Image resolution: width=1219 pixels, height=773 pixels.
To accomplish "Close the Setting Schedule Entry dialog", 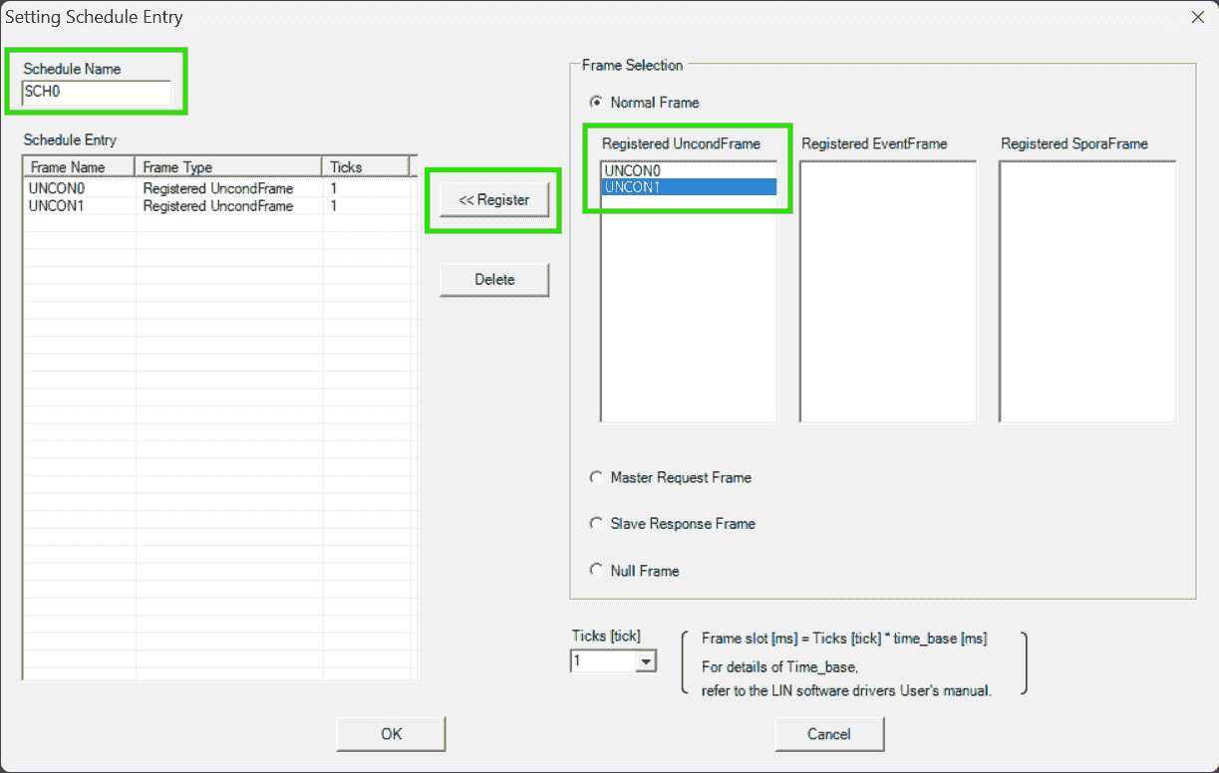I will pyautogui.click(x=1197, y=17).
